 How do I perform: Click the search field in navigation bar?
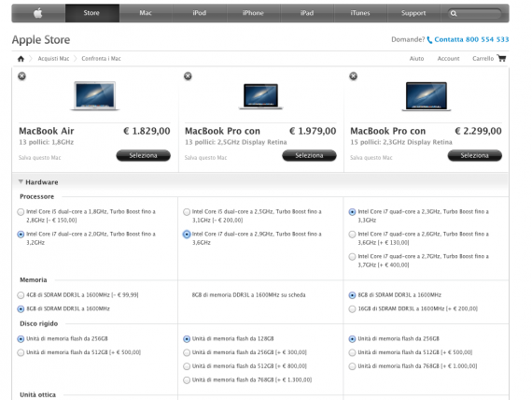click(475, 14)
